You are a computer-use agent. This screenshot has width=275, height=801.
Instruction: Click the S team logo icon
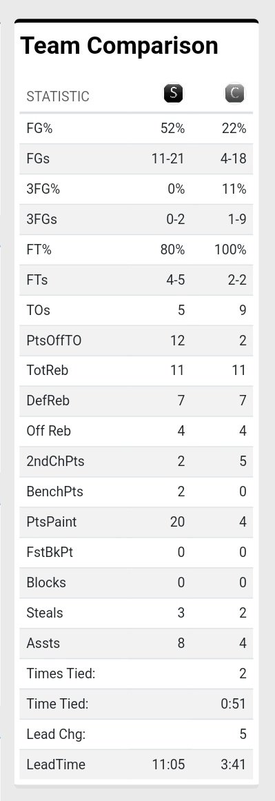click(x=173, y=94)
